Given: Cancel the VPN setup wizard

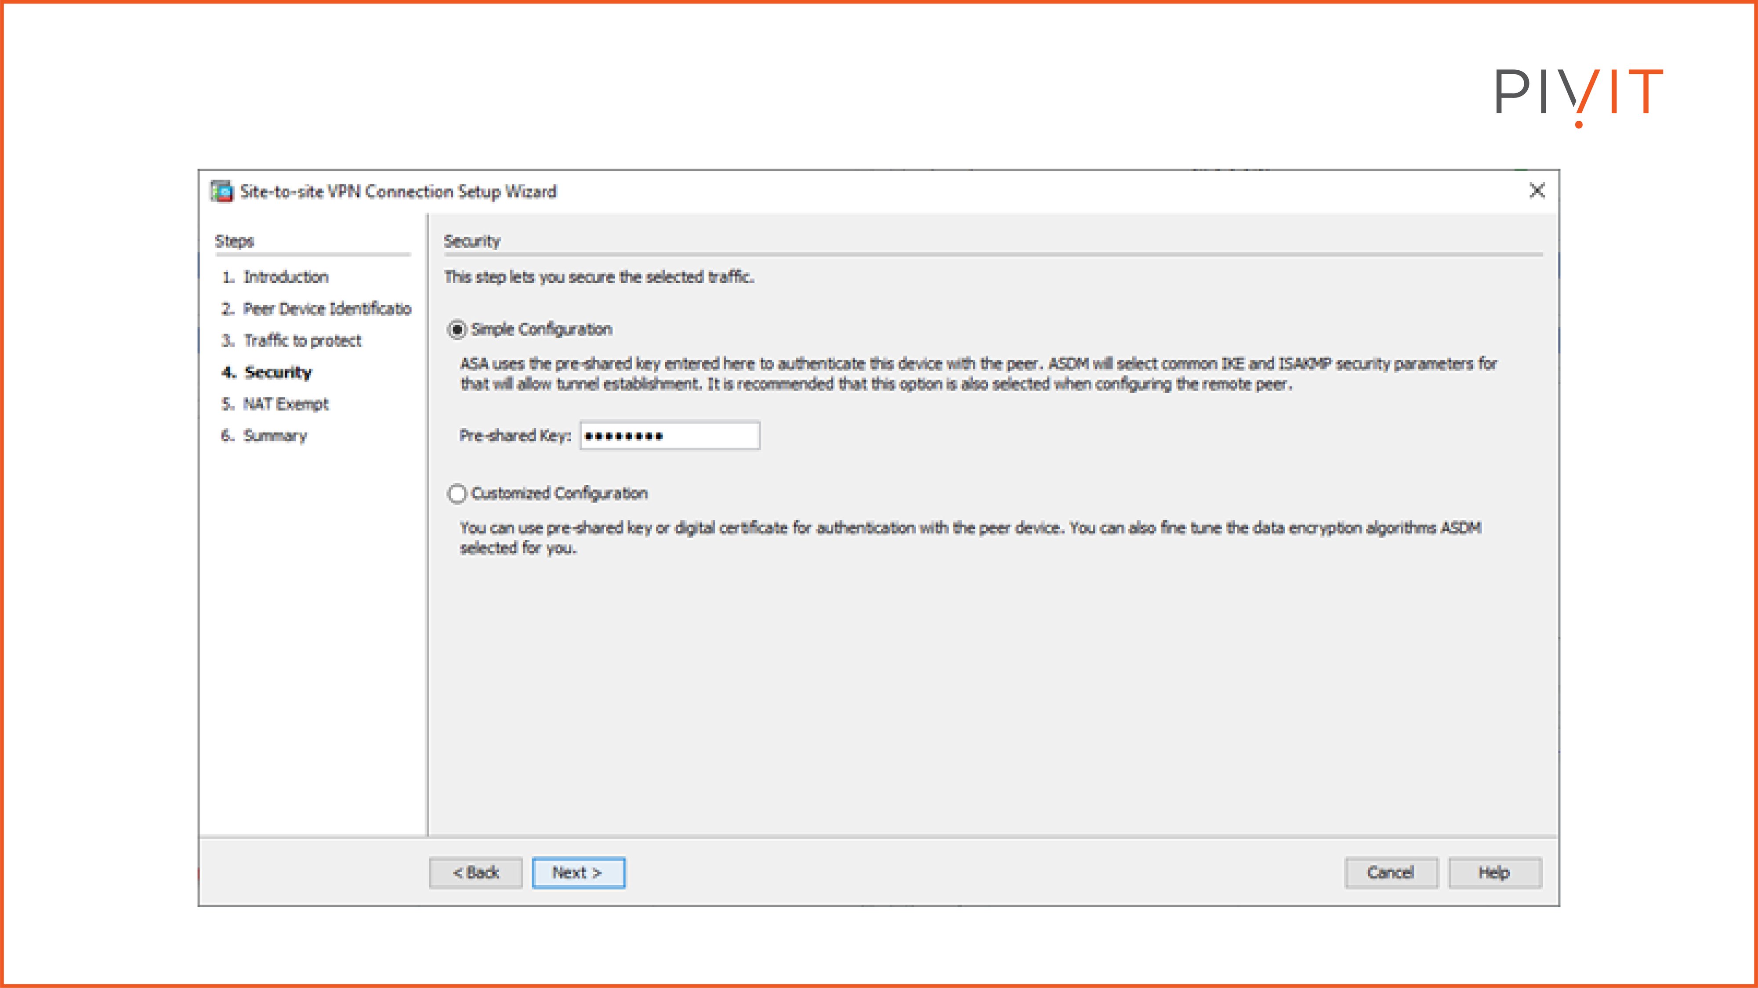Looking at the screenshot, I should pyautogui.click(x=1391, y=873).
